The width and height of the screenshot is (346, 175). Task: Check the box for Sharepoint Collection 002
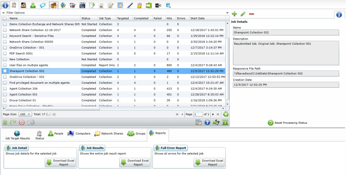point(5,71)
